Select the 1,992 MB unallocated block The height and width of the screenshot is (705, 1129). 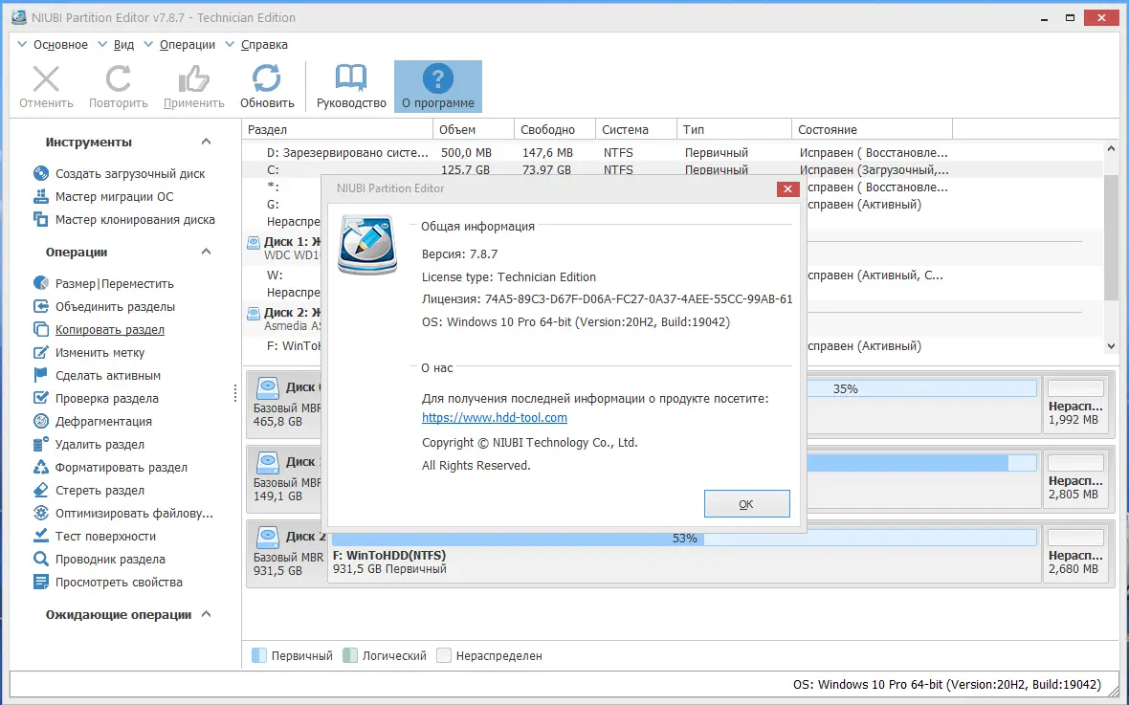pyautogui.click(x=1075, y=406)
